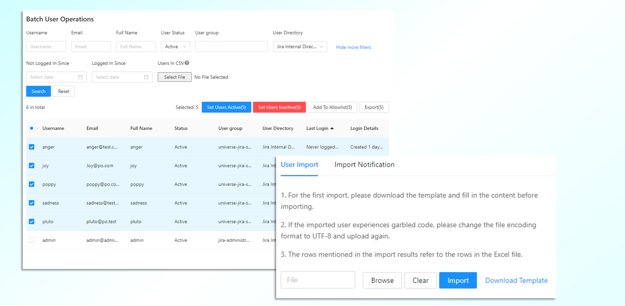Click the Users In CSV help icon
The width and height of the screenshot is (625, 306).
(187, 63)
